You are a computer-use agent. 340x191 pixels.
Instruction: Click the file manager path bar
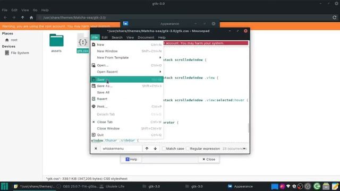click(183, 18)
